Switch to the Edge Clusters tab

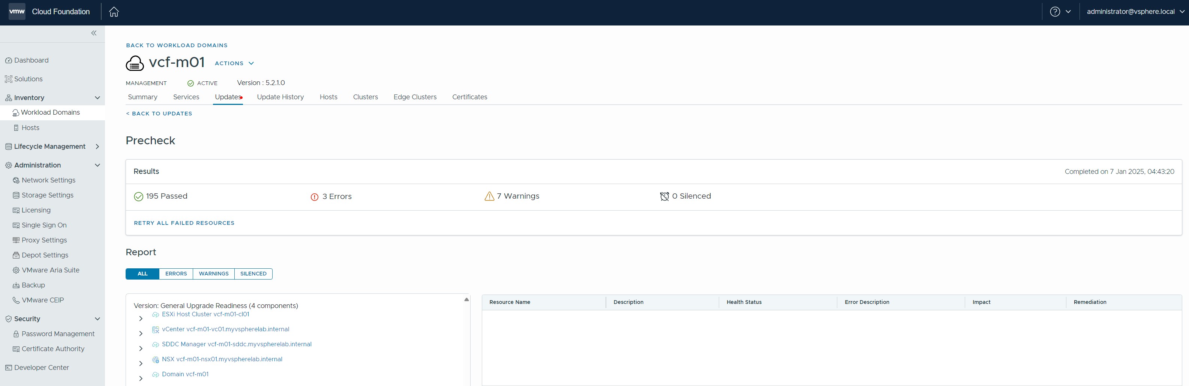(x=415, y=97)
